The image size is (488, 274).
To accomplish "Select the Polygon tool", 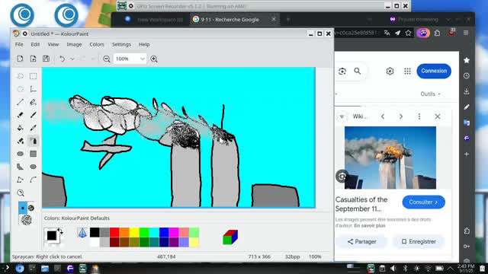I will pos(21,167).
